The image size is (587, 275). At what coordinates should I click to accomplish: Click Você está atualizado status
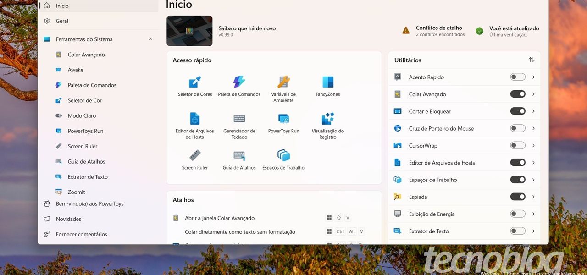(x=514, y=28)
